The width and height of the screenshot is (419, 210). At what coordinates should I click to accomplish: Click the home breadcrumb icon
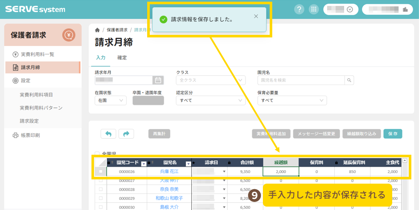click(97, 30)
